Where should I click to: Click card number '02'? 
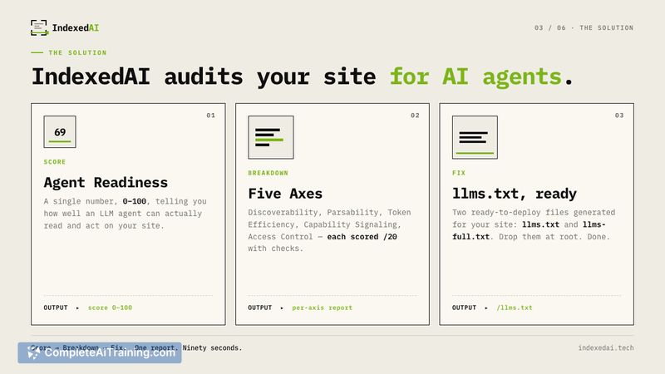coord(415,116)
